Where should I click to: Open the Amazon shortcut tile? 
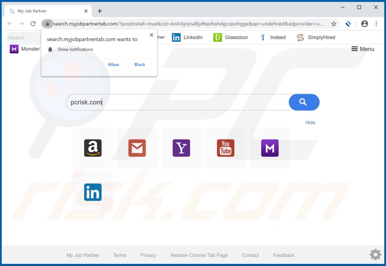(93, 148)
